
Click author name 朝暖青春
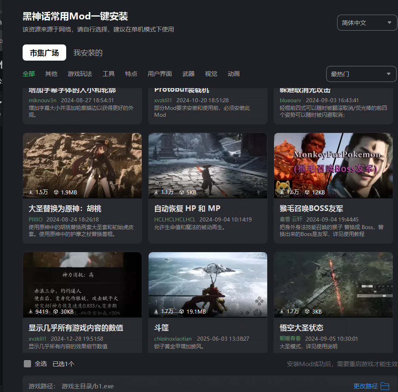point(290,339)
